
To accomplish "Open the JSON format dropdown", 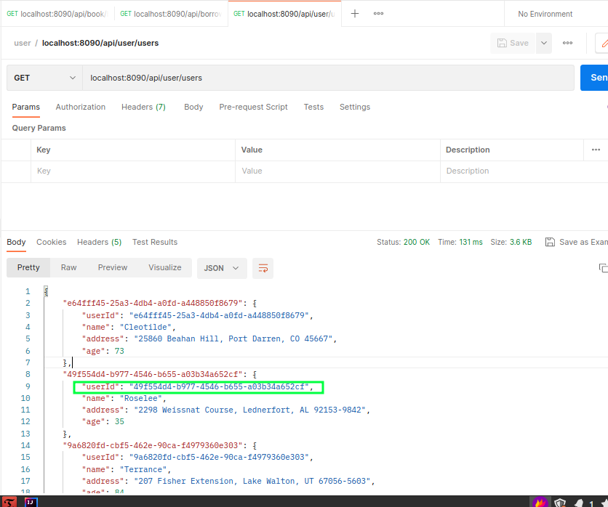I will click(222, 268).
